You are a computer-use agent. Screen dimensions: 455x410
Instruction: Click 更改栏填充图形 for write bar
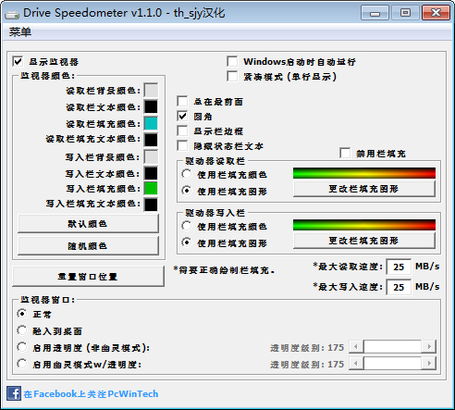[364, 241]
